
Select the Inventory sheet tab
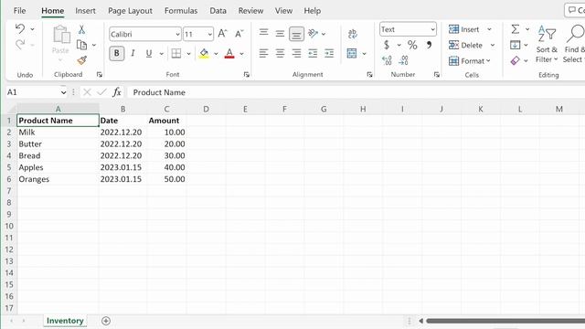coord(65,321)
